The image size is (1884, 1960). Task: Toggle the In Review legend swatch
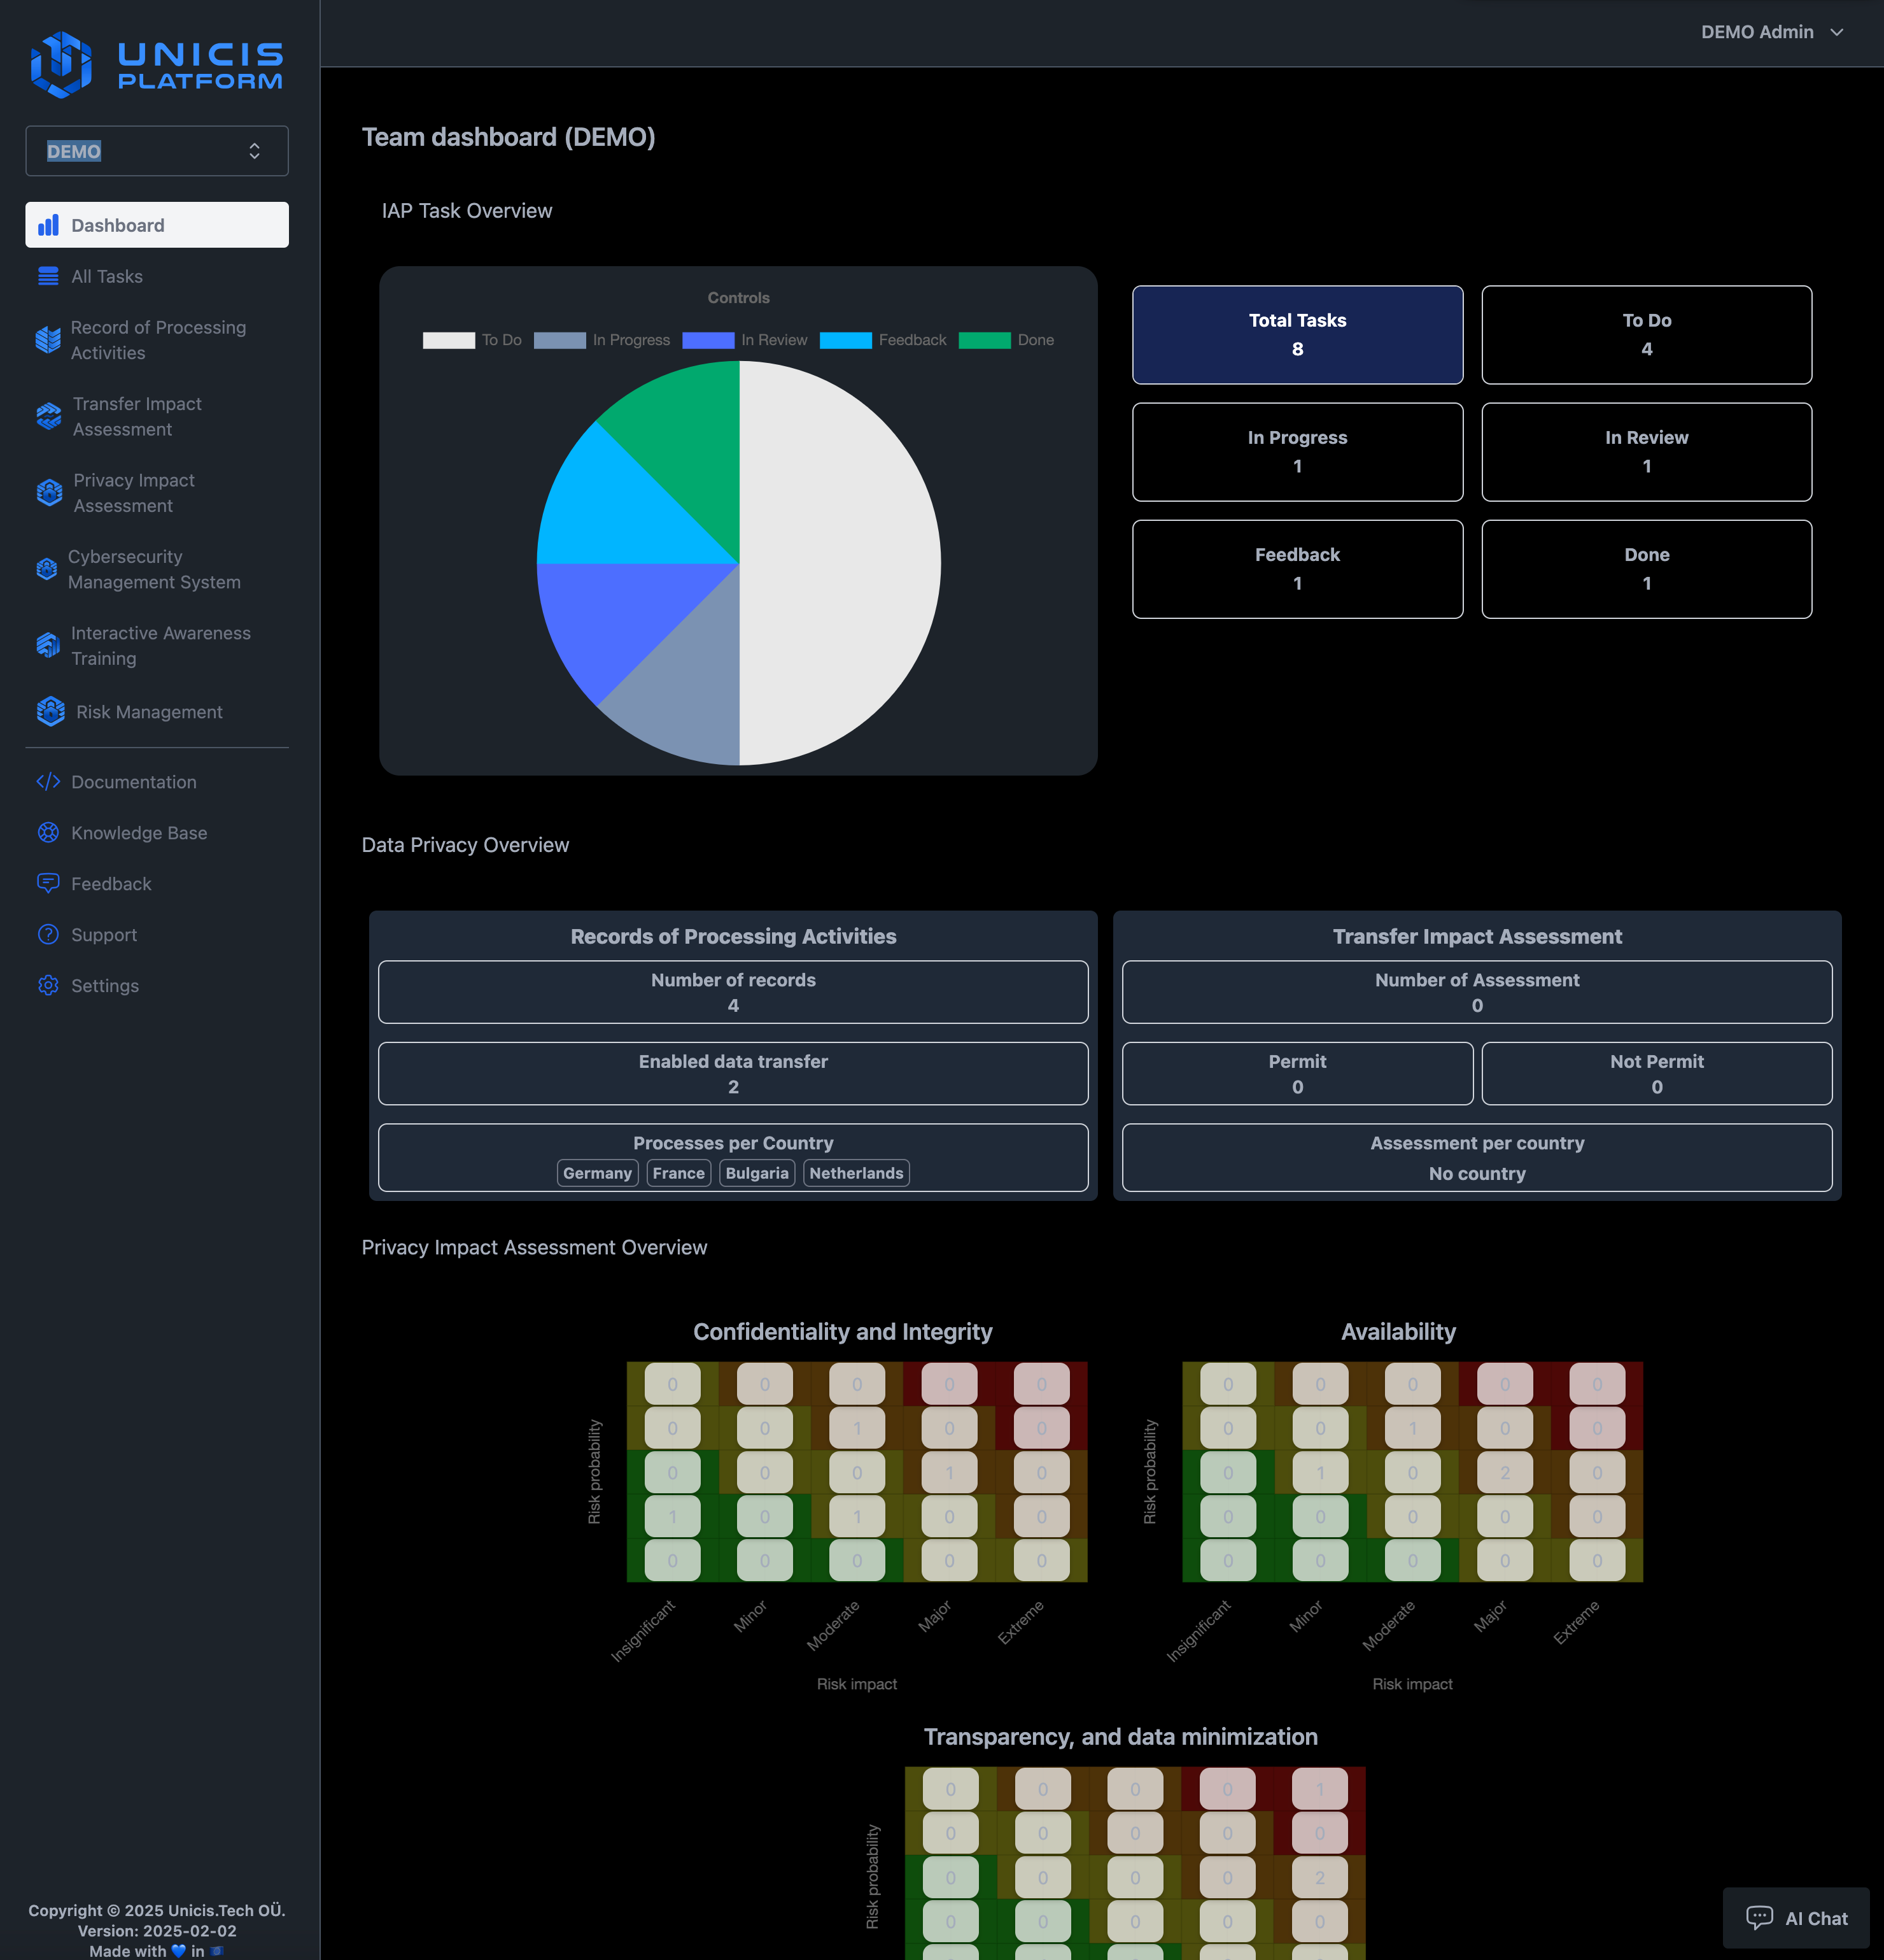coord(708,340)
